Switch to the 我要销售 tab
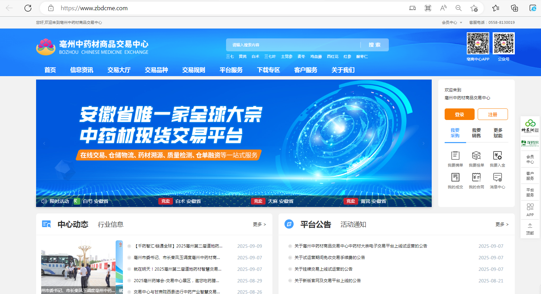 coord(476,133)
